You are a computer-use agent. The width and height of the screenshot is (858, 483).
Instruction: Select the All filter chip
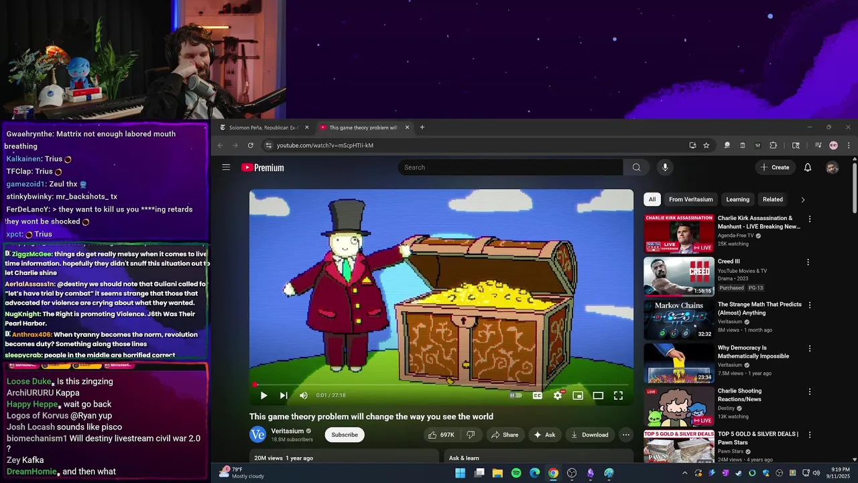652,199
